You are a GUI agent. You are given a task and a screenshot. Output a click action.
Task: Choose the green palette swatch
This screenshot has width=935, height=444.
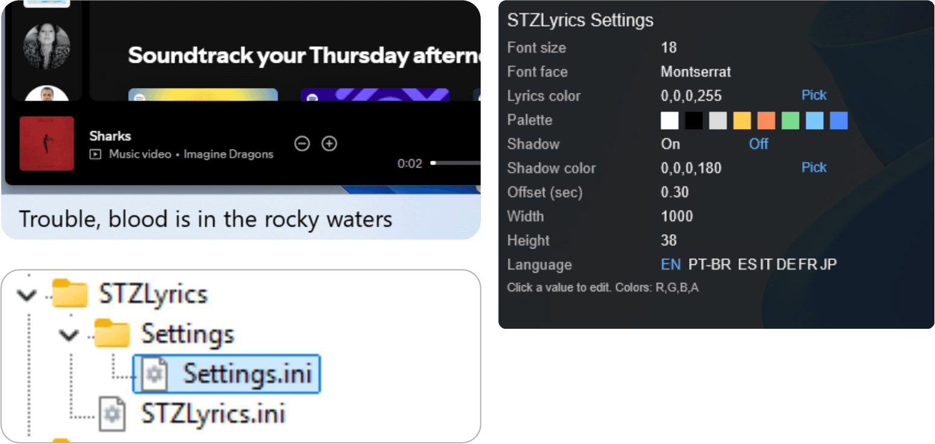(x=791, y=121)
